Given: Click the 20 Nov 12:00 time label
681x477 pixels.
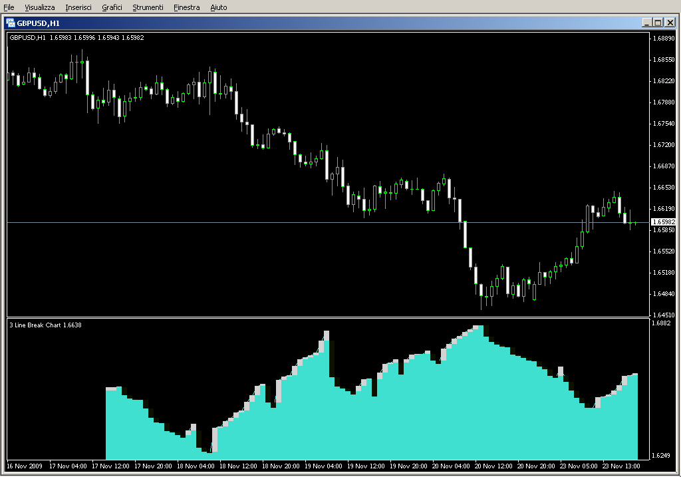Looking at the screenshot, I should [493, 466].
